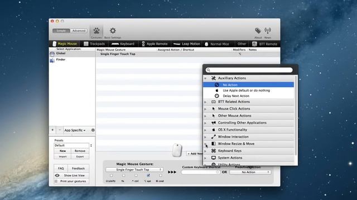
Task: Open the FAQ button
Action: (61, 168)
